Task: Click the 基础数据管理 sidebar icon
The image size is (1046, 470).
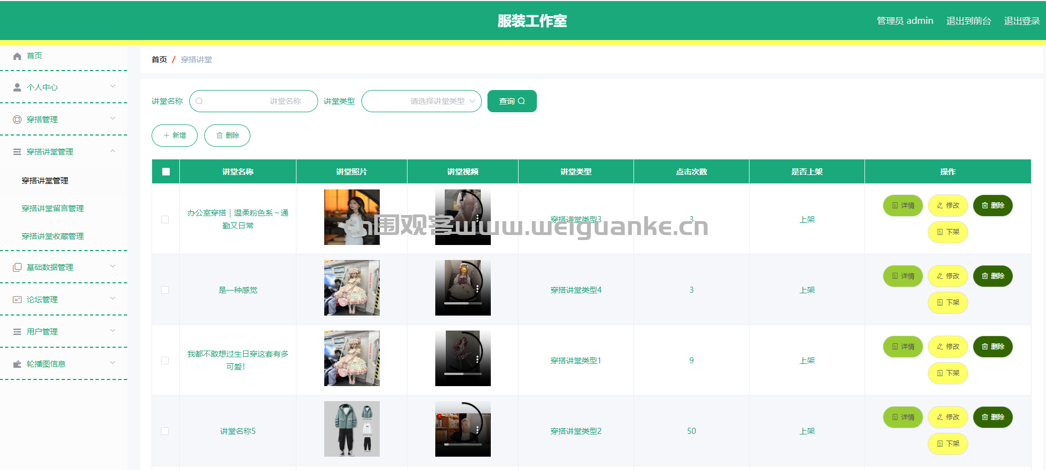Action: [x=17, y=267]
